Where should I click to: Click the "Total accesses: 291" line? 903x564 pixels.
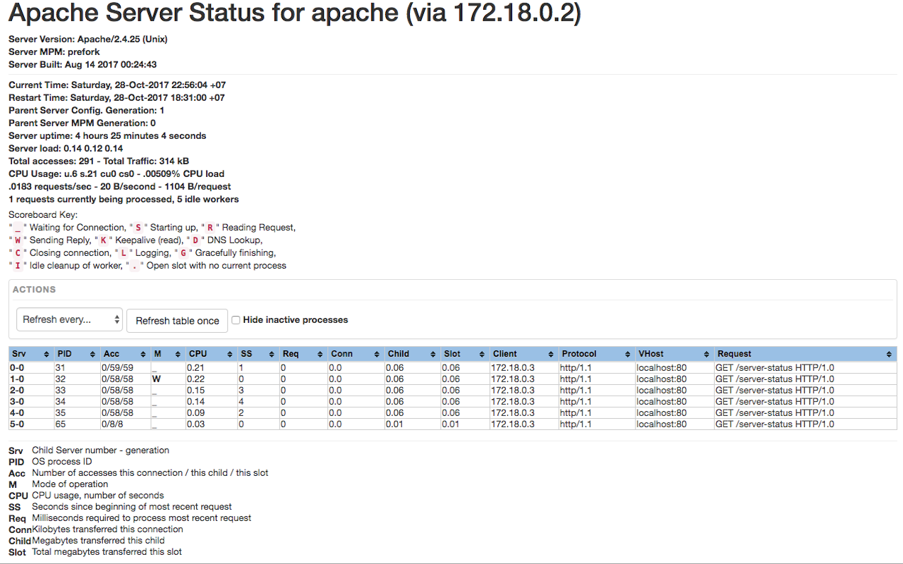click(99, 161)
